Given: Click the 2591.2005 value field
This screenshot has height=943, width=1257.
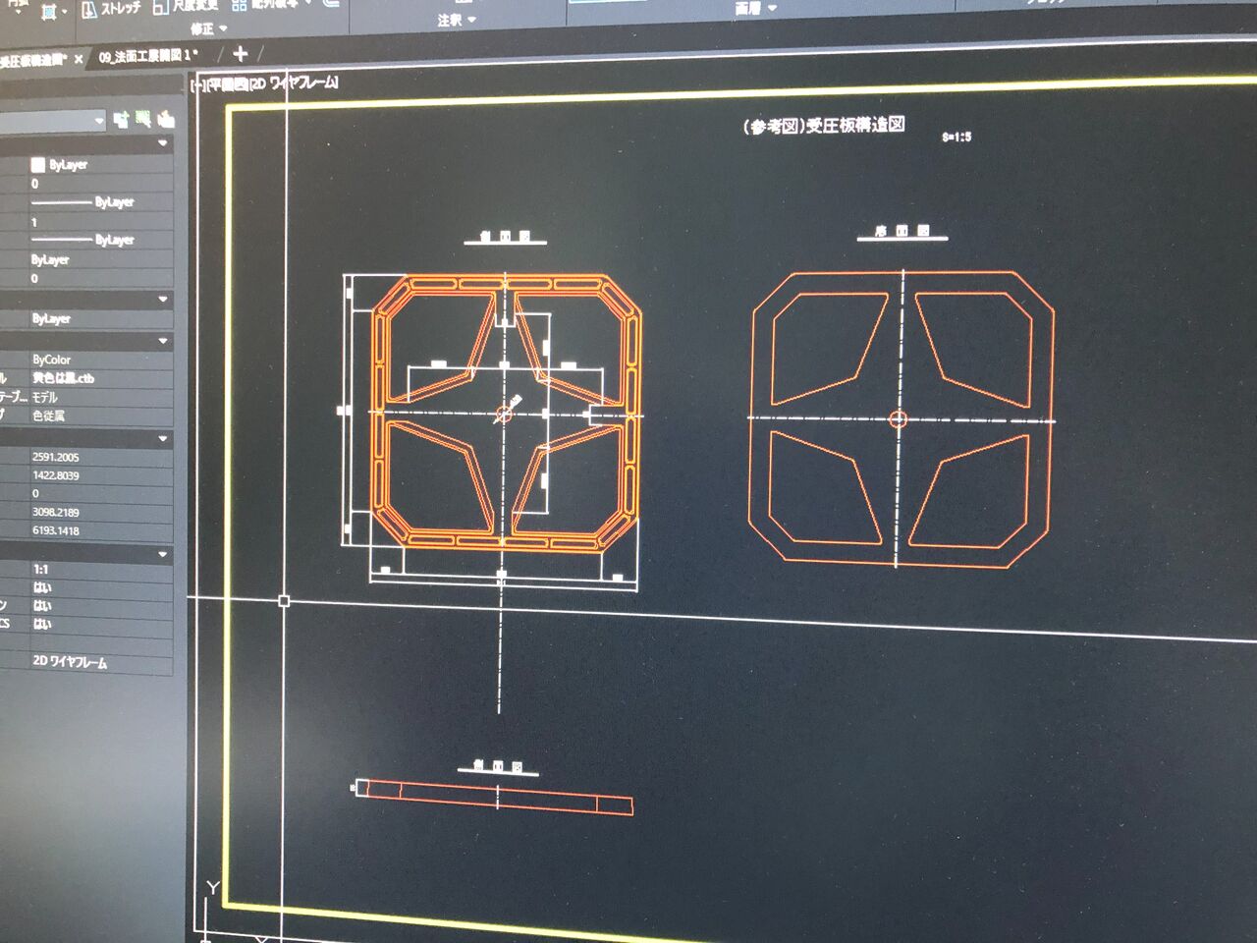Looking at the screenshot, I should tap(56, 457).
